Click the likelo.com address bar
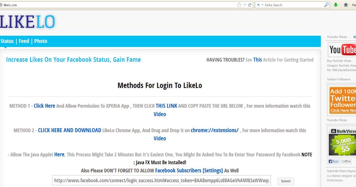356x187 pixels. [119, 5]
